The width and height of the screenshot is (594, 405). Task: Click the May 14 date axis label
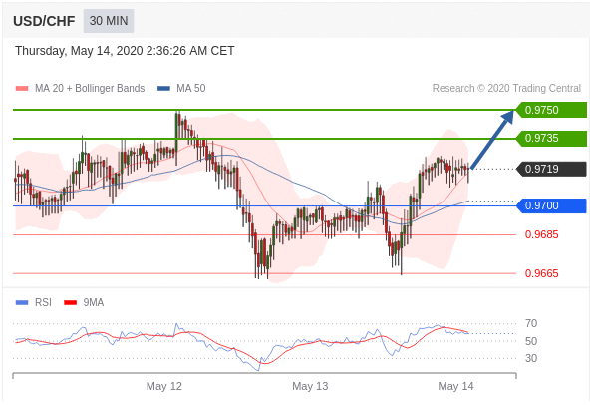pyautogui.click(x=455, y=386)
